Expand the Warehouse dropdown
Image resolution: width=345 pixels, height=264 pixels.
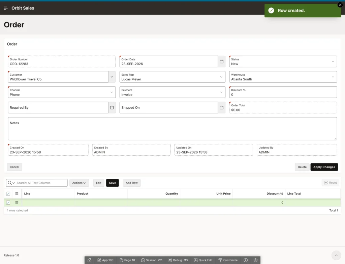pyautogui.click(x=333, y=77)
